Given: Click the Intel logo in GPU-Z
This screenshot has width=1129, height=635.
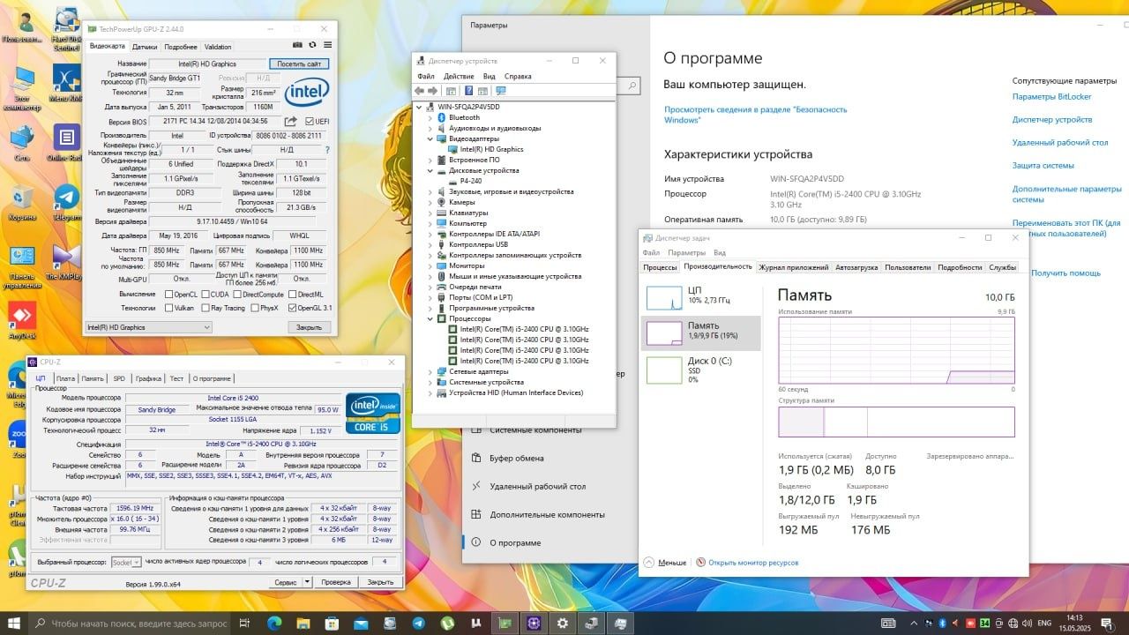Looking at the screenshot, I should pyautogui.click(x=306, y=92).
